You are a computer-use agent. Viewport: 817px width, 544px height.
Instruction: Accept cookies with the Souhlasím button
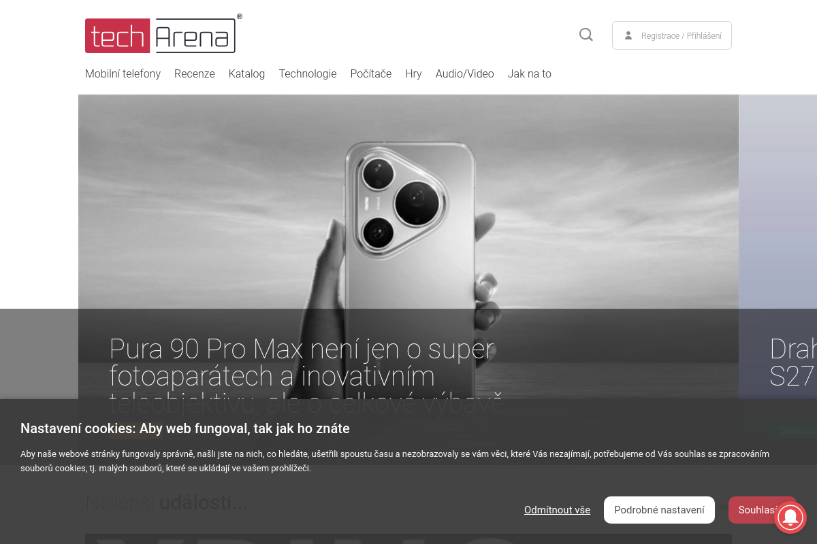click(758, 510)
